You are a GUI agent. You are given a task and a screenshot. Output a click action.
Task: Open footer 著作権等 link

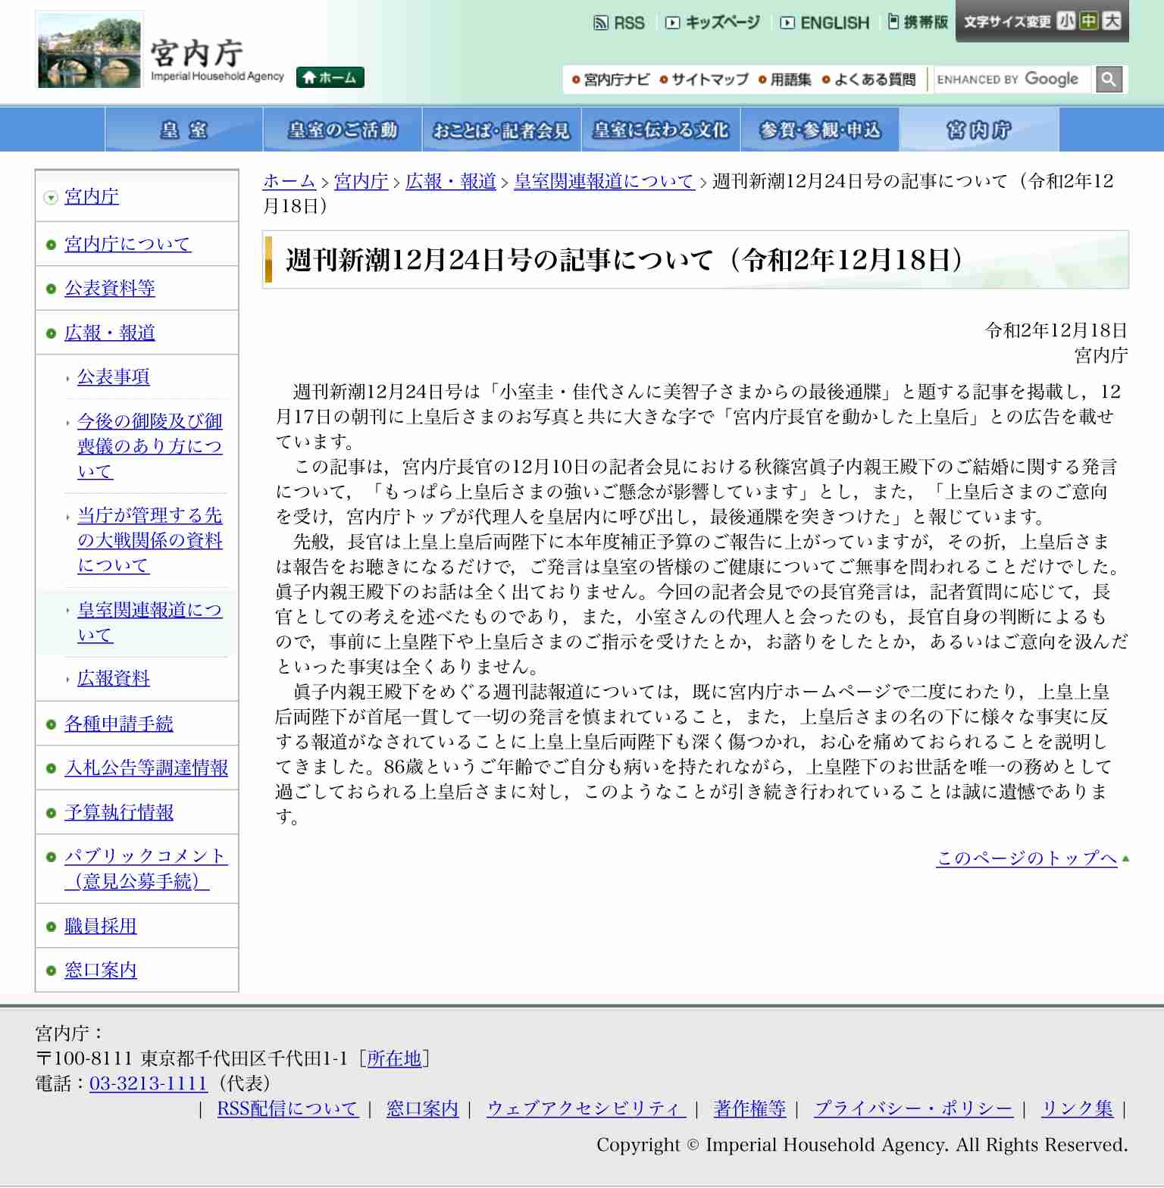pyautogui.click(x=749, y=1108)
